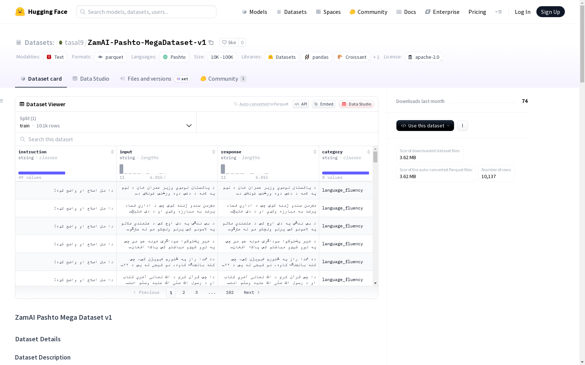Select the Croissant library tag
Viewport: 585px width, 365px height.
352,57
